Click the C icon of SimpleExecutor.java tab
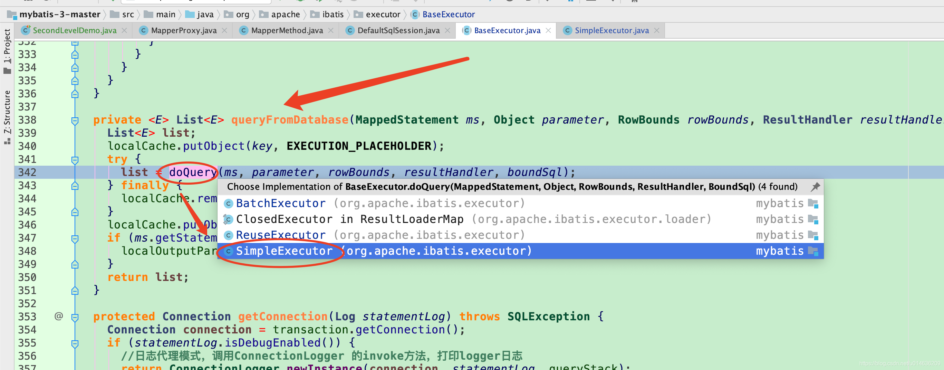944x370 pixels. pos(567,30)
